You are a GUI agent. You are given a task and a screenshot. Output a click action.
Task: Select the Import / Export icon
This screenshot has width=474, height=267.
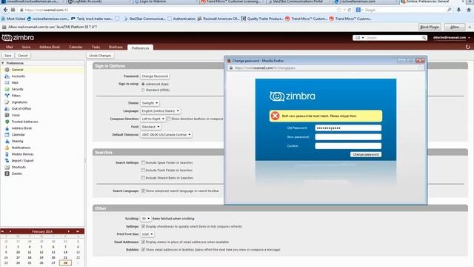pyautogui.click(x=7, y=161)
